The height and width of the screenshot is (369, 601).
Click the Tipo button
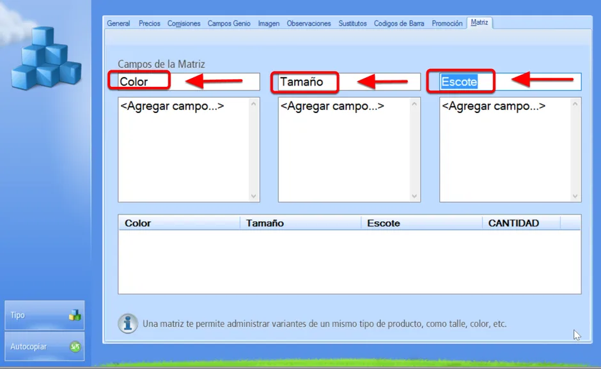45,315
